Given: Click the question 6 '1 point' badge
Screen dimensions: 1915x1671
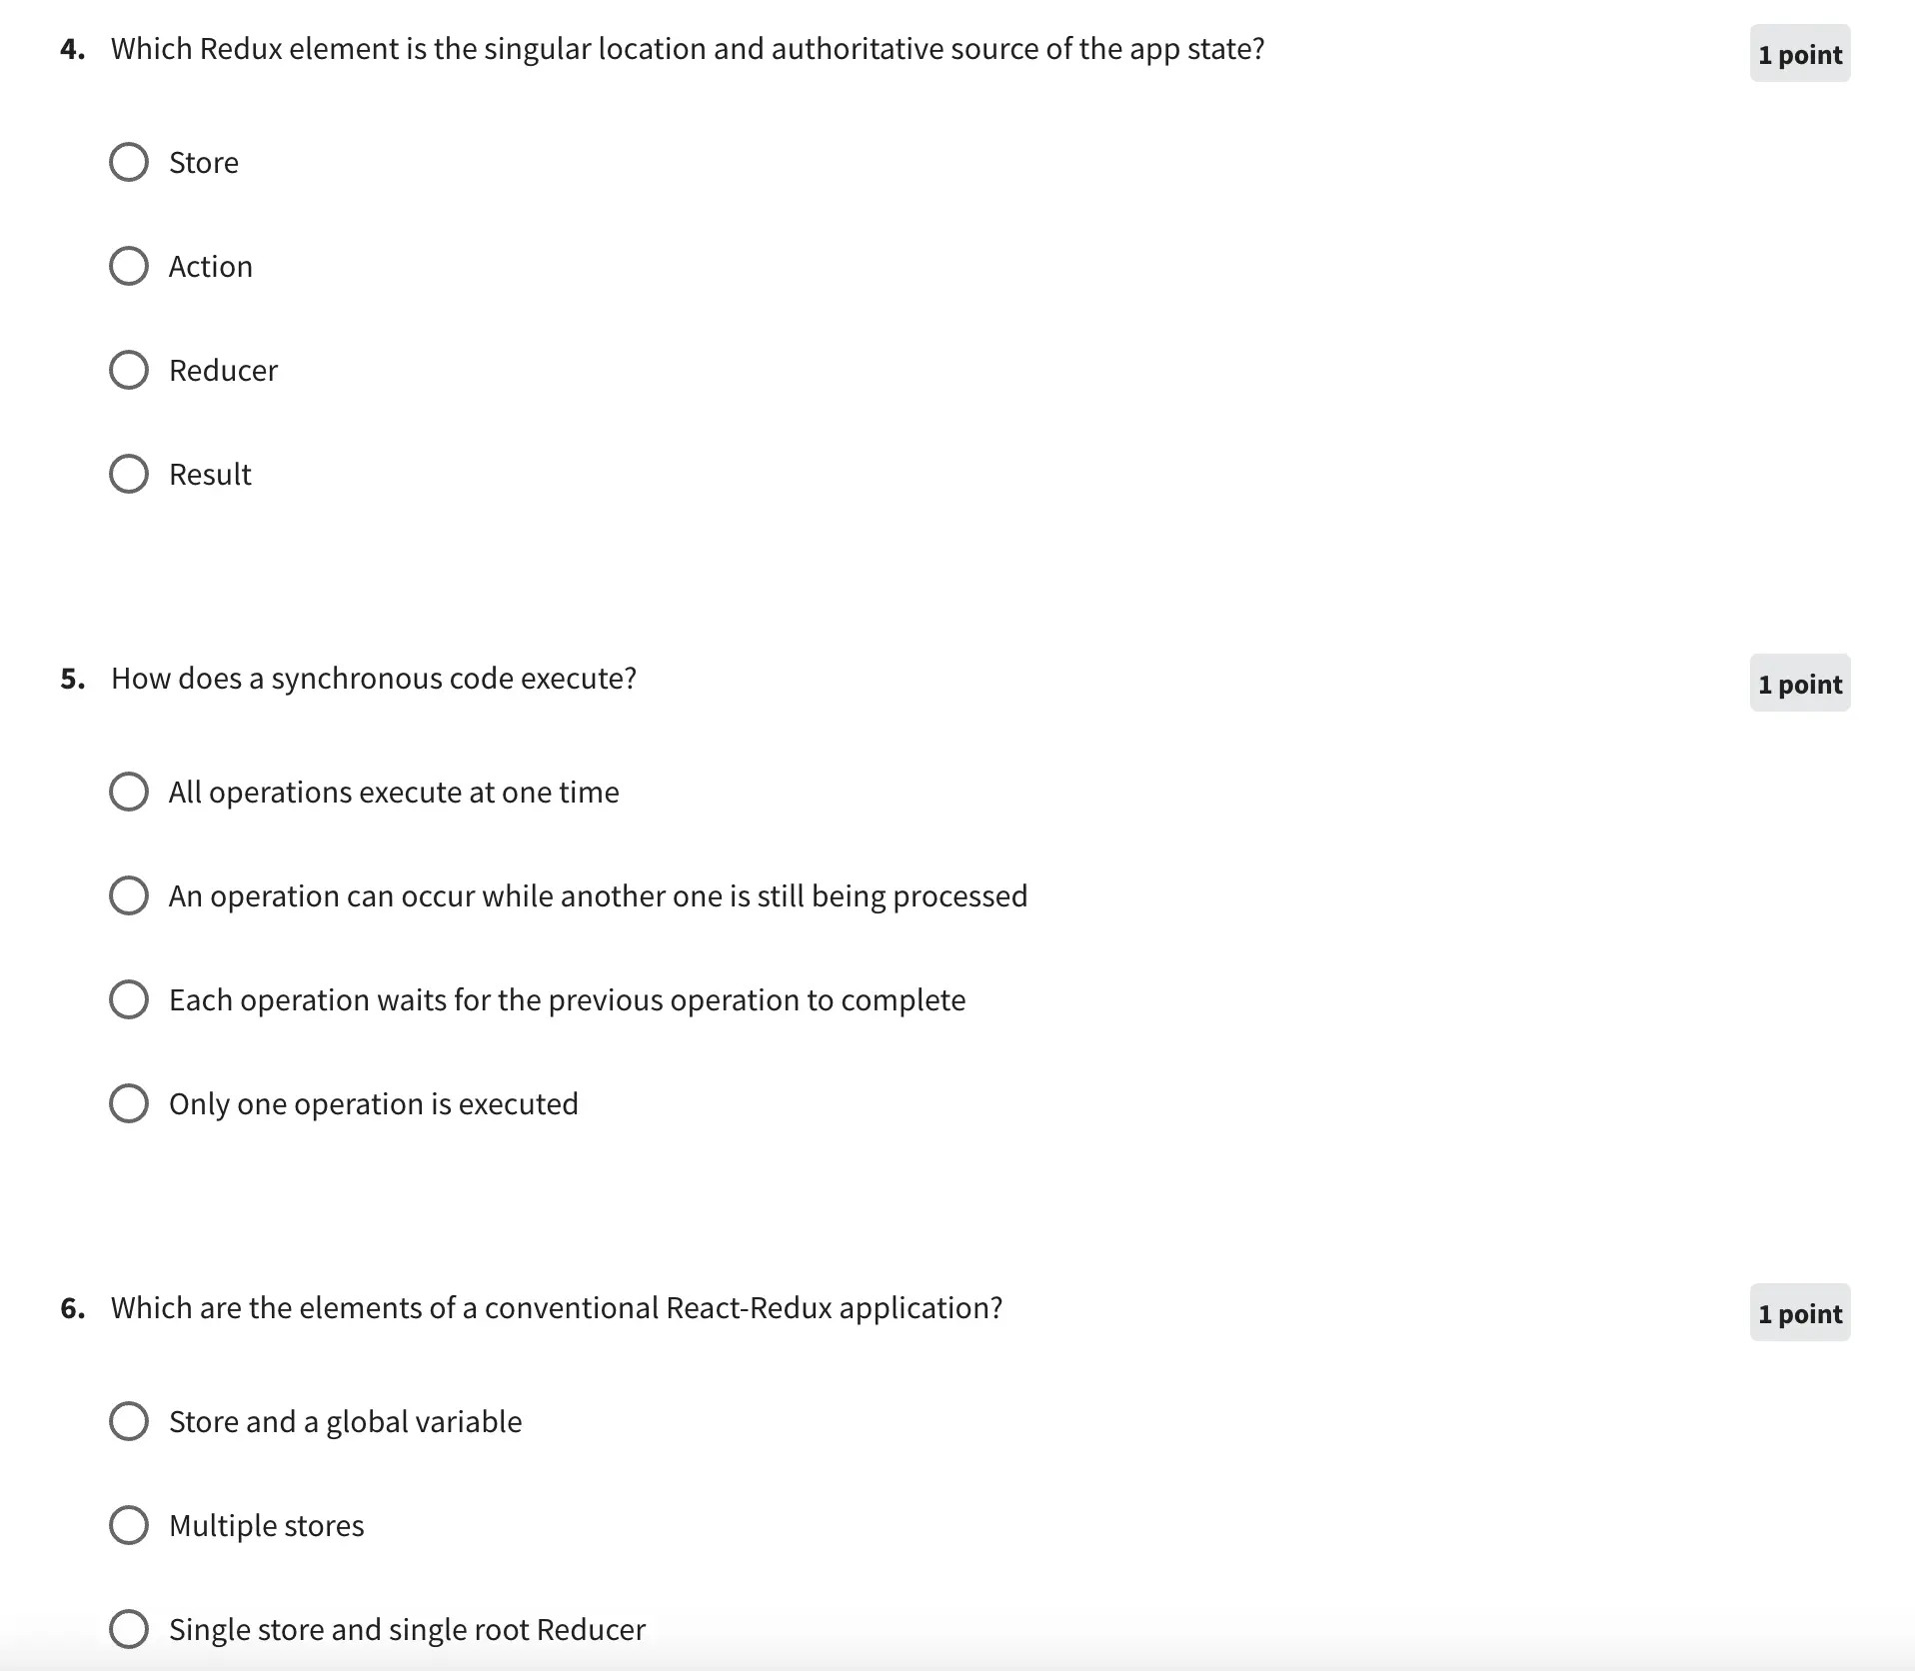Looking at the screenshot, I should pos(1799,1313).
